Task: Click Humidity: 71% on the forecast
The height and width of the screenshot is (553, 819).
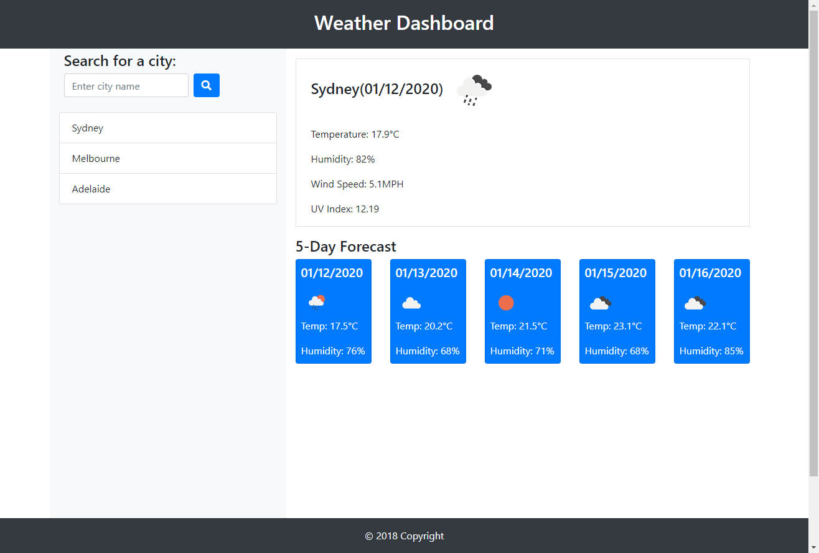Action: coord(522,351)
